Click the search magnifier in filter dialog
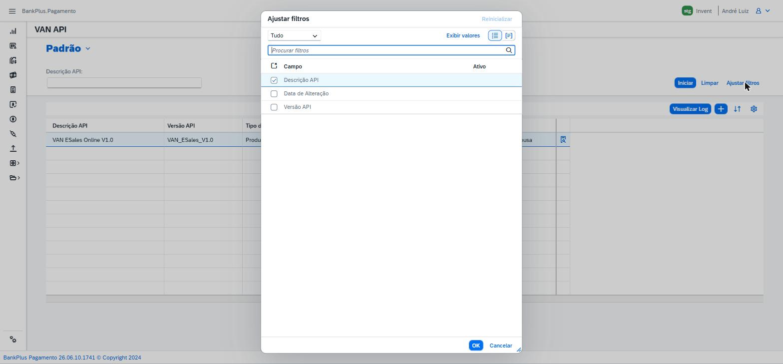Screen dimensions: 783x364 point(509,50)
